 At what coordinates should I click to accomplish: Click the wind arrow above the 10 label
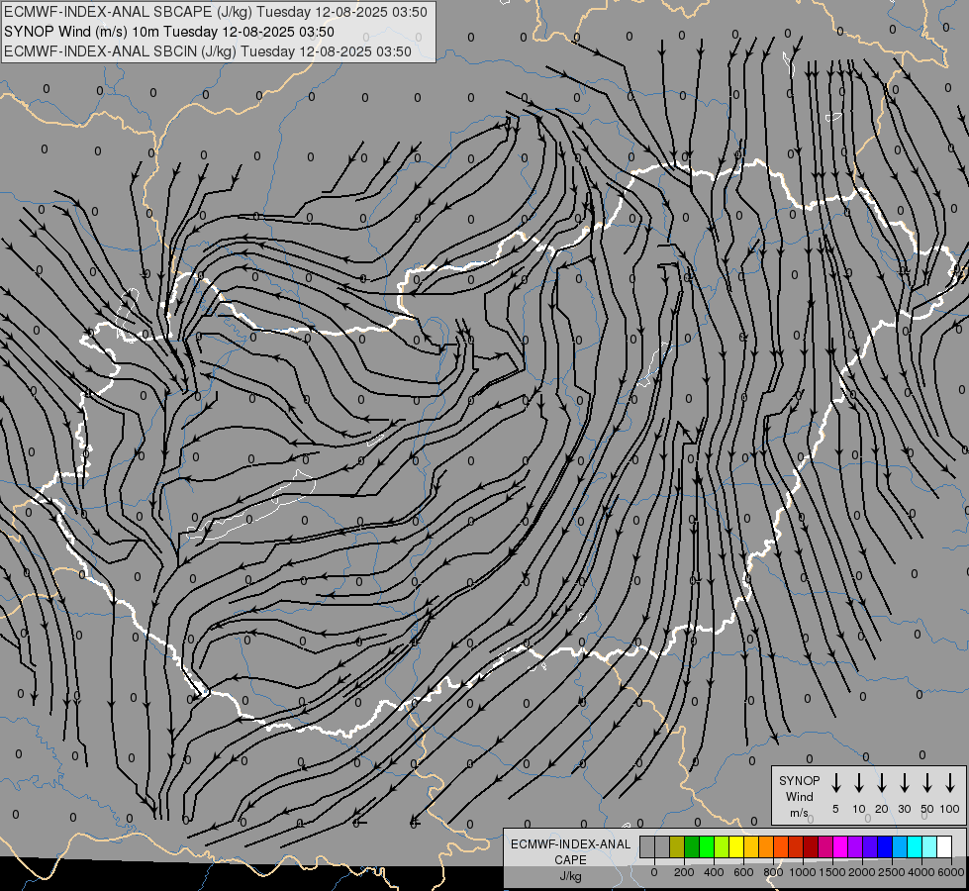(859, 783)
